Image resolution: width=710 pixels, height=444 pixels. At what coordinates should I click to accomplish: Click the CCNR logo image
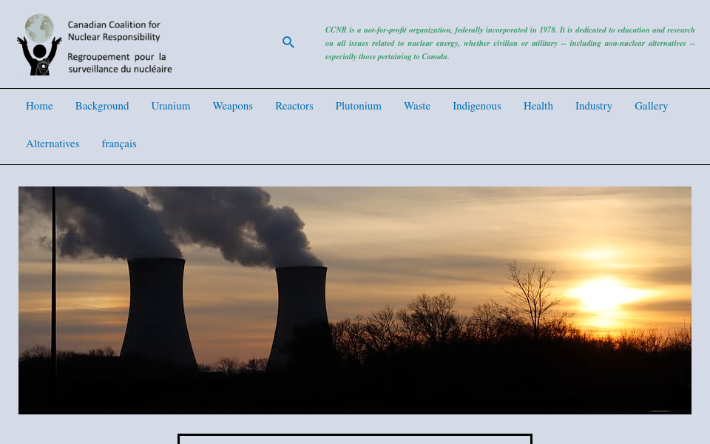coord(39,43)
